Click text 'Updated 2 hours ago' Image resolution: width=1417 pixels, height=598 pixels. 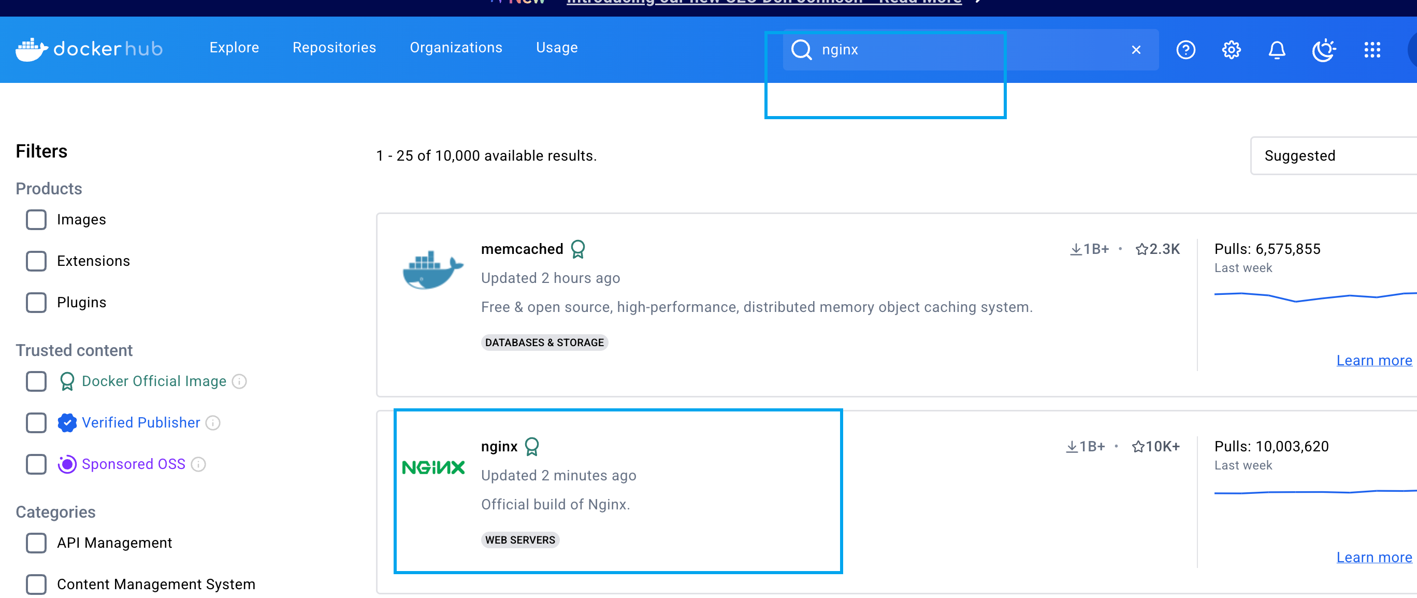[x=550, y=278]
